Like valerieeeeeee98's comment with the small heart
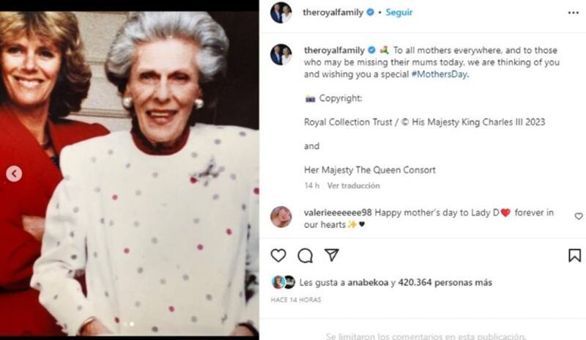Screen dimensions: 586x340 click(x=579, y=216)
